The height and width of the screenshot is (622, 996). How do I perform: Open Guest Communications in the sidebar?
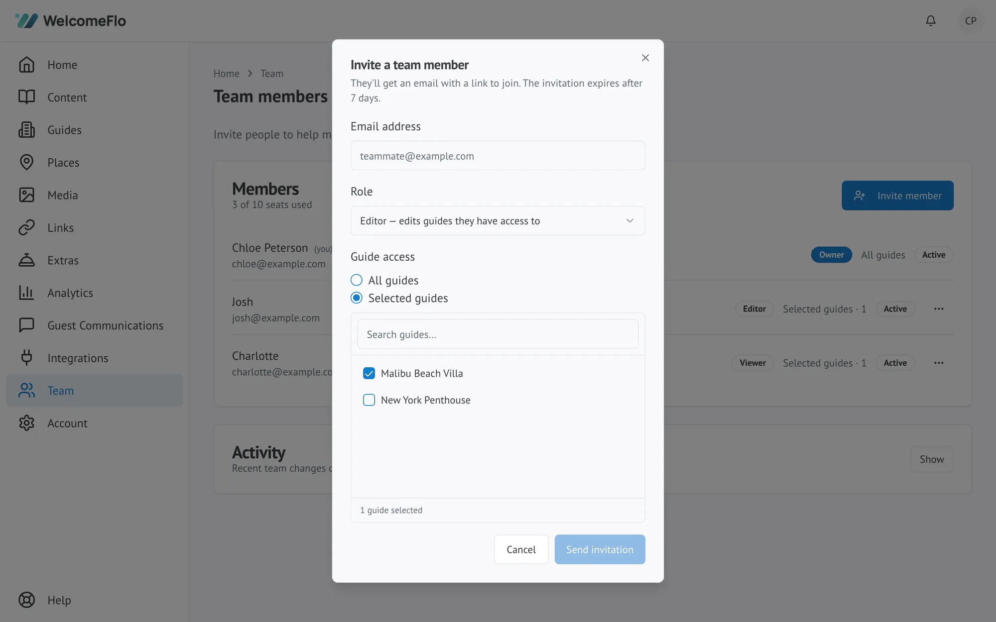94,325
